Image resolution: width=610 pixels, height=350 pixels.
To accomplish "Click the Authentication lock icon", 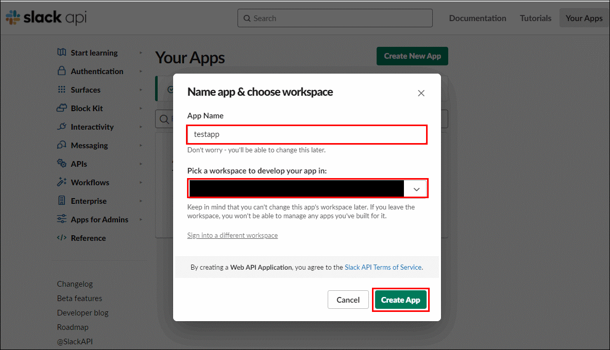I will [x=61, y=71].
